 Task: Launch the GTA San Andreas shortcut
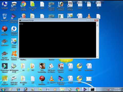42,68
